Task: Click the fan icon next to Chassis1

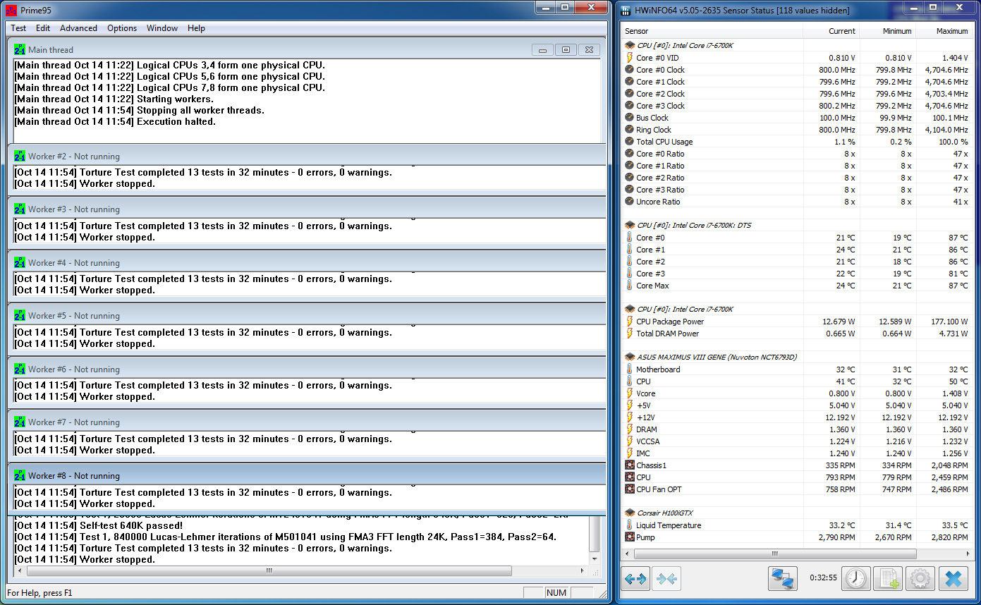Action: (x=630, y=465)
